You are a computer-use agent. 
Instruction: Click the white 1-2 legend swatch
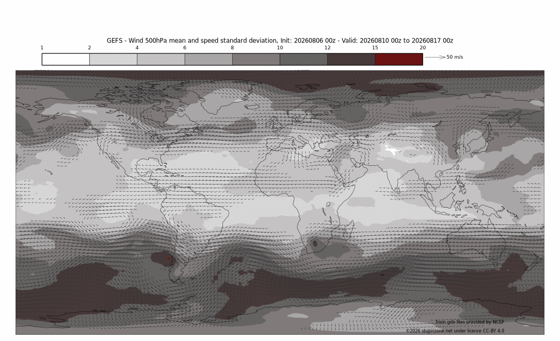tap(66, 59)
